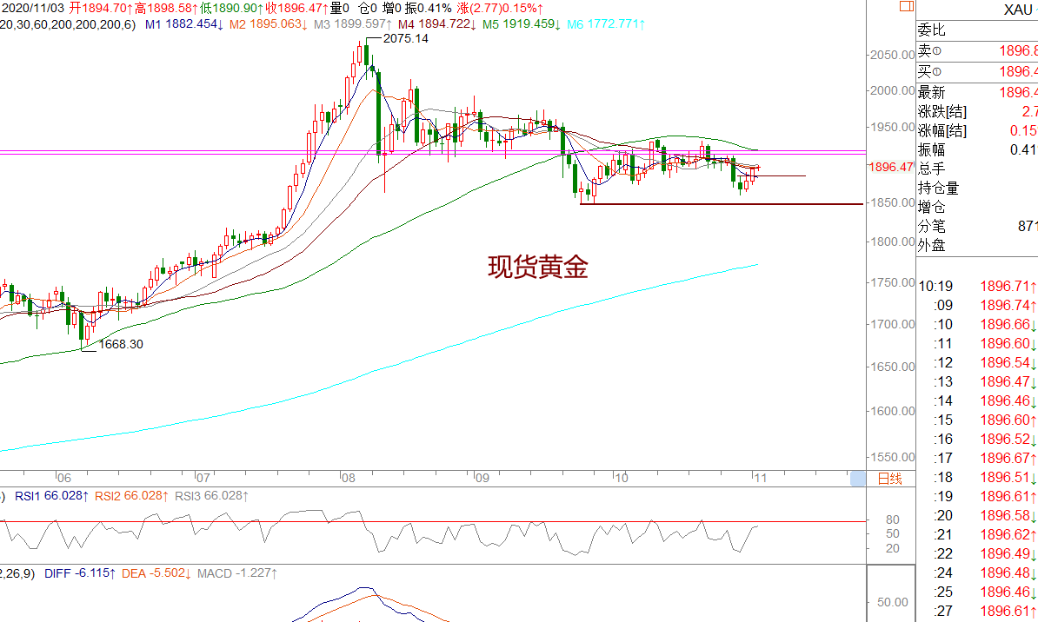This screenshot has height=622, width=1038.
Task: Click the 增仓 row label
Action: point(931,207)
